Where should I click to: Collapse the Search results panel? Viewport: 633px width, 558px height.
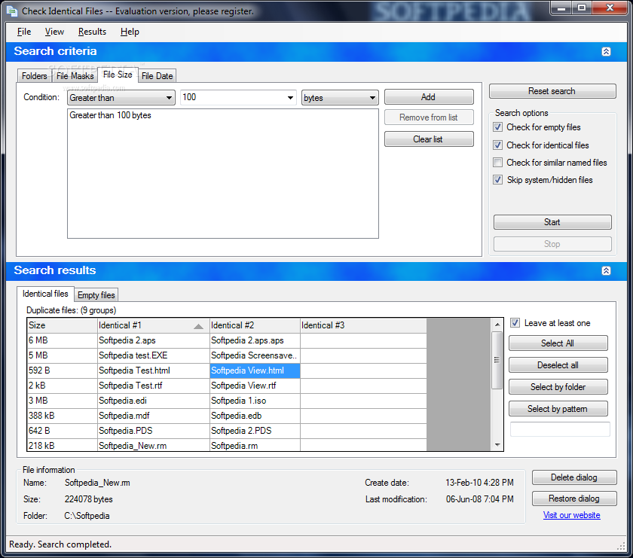(606, 271)
